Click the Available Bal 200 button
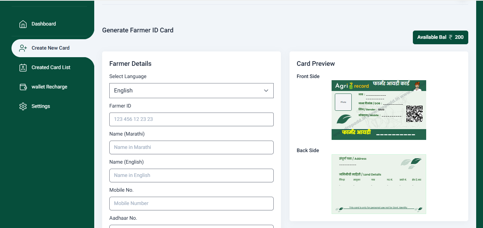 441,37
